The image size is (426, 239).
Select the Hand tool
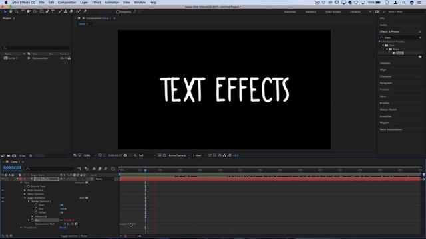[x=11, y=12]
